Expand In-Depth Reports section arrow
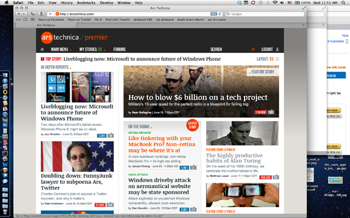This screenshot has height=218, width=350. click(71, 68)
